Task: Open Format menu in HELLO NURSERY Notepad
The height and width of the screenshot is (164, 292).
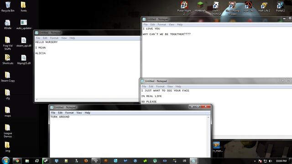Action: pyautogui.click(x=54, y=38)
